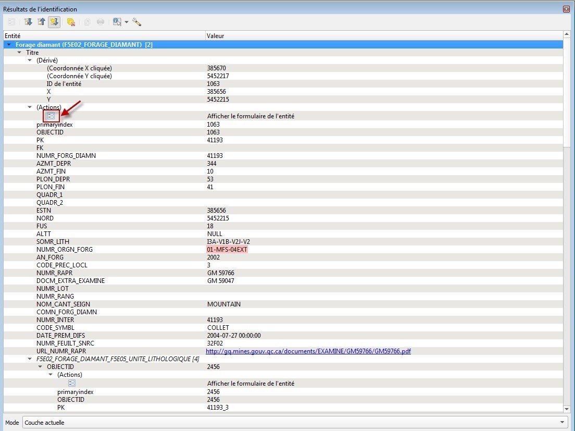Collapse the (Actions) node under OBJECTID 2456
This screenshot has height=431, width=575.
coord(51,375)
